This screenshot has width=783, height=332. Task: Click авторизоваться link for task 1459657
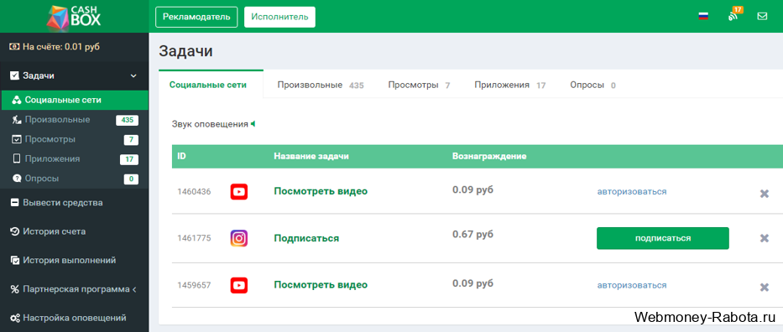[632, 285]
